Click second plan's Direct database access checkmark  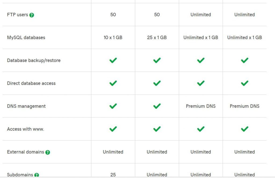(157, 83)
